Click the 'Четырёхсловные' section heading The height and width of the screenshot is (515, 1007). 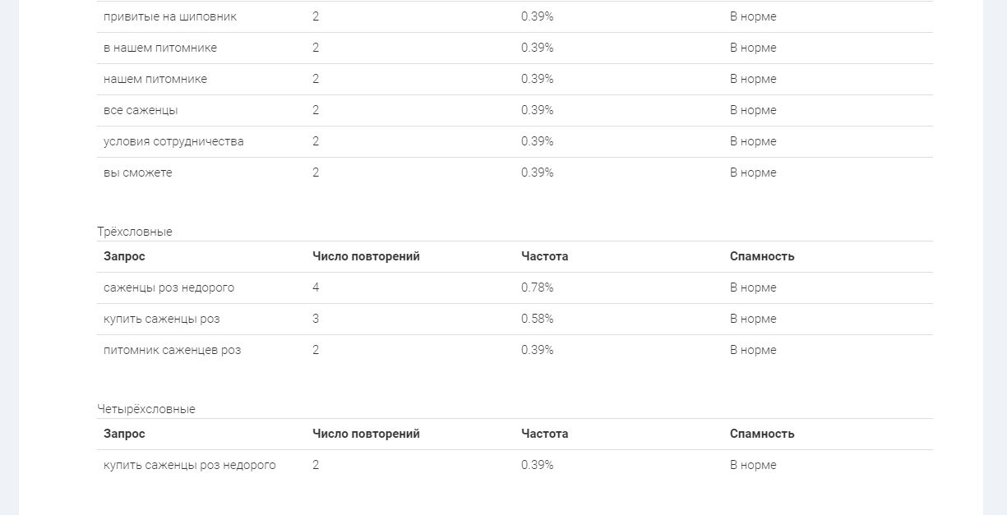[146, 409]
